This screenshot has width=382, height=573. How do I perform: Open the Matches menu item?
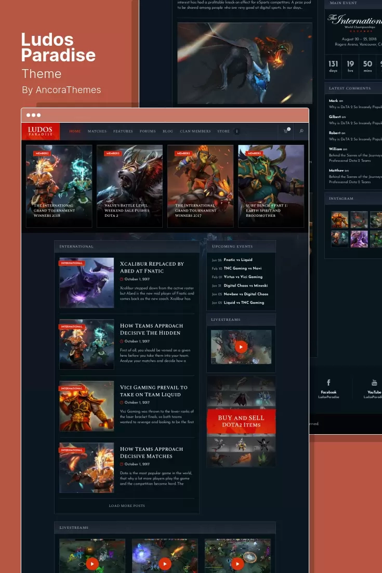pyautogui.click(x=97, y=131)
